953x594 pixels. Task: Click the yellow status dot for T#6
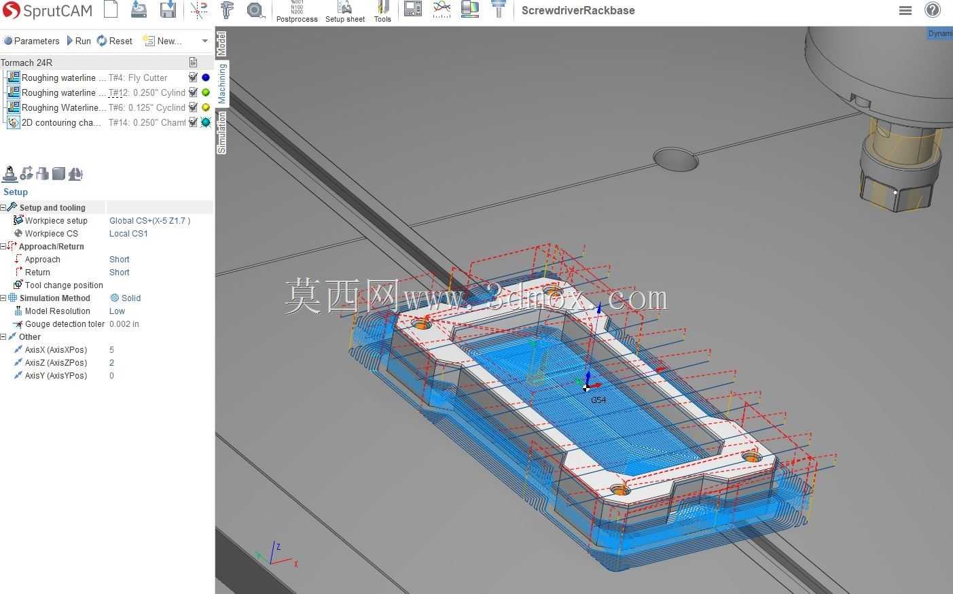click(206, 107)
